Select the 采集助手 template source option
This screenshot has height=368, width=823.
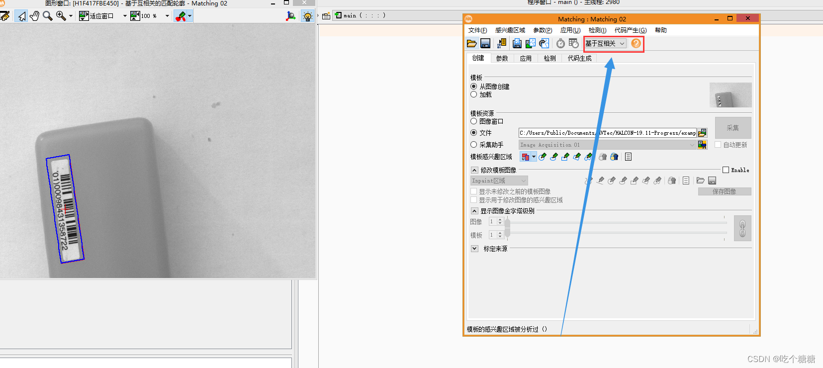point(473,145)
